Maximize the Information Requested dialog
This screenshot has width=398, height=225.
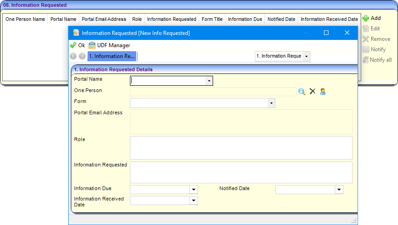click(x=326, y=33)
